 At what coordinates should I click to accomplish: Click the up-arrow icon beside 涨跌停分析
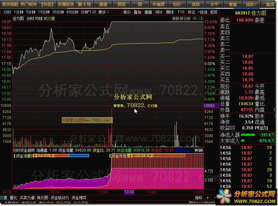195,18
